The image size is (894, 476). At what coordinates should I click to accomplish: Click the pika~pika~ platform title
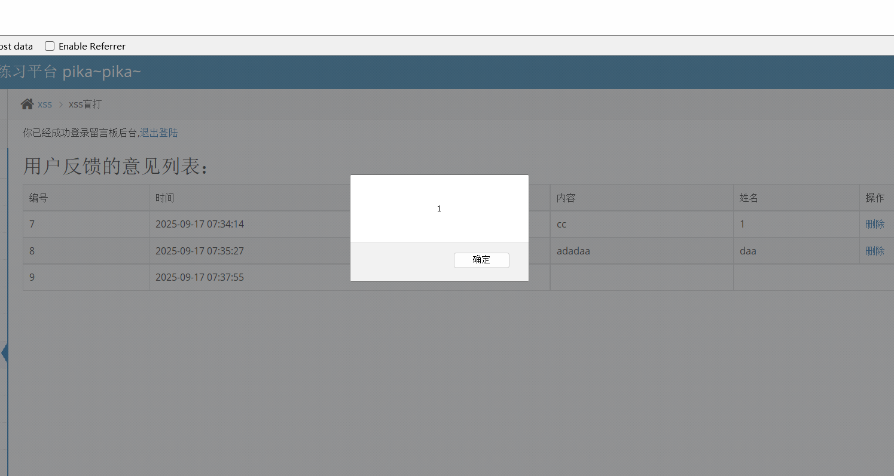point(71,72)
